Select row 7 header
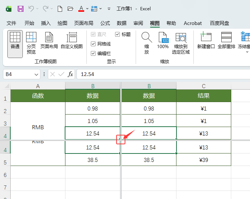This screenshot has height=199, width=250. point(5,185)
